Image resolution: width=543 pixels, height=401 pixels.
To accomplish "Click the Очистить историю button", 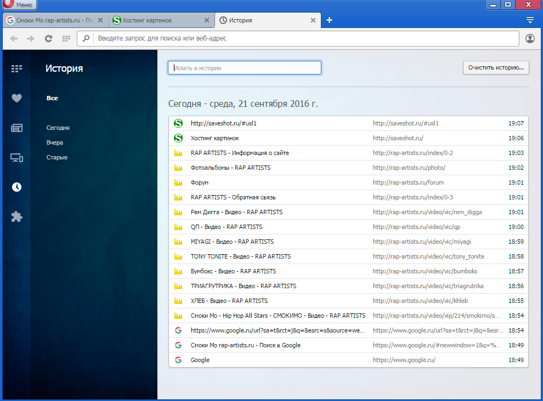I will 496,67.
